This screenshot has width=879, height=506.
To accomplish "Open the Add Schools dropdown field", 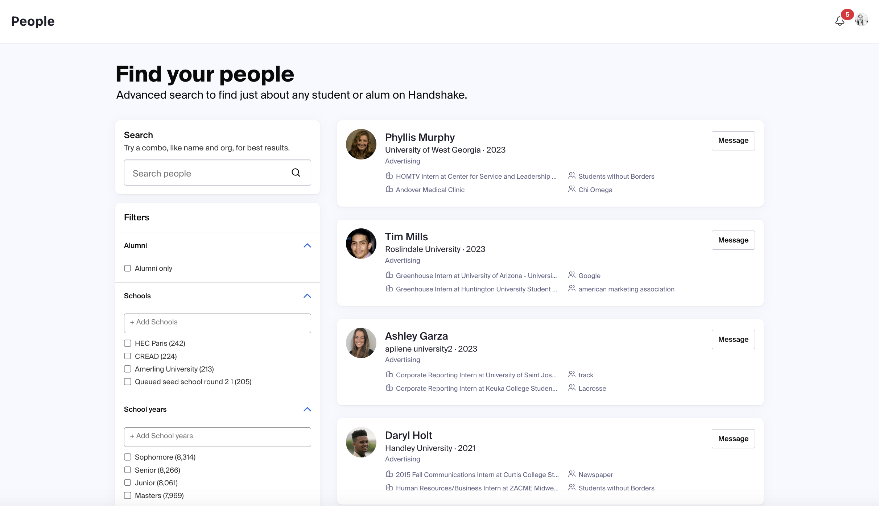I will coord(217,323).
